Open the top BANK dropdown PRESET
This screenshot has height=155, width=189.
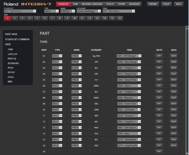pyautogui.click(x=68, y=11)
